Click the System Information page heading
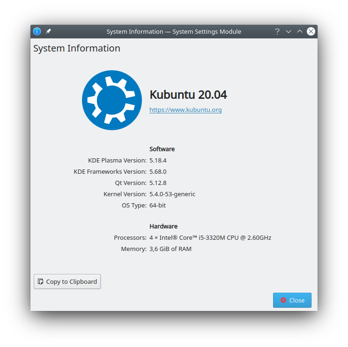This screenshot has height=347, width=348. (x=77, y=49)
